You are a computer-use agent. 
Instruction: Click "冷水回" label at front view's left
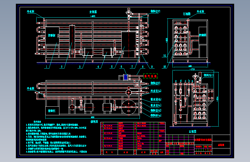[x=31, y=12]
